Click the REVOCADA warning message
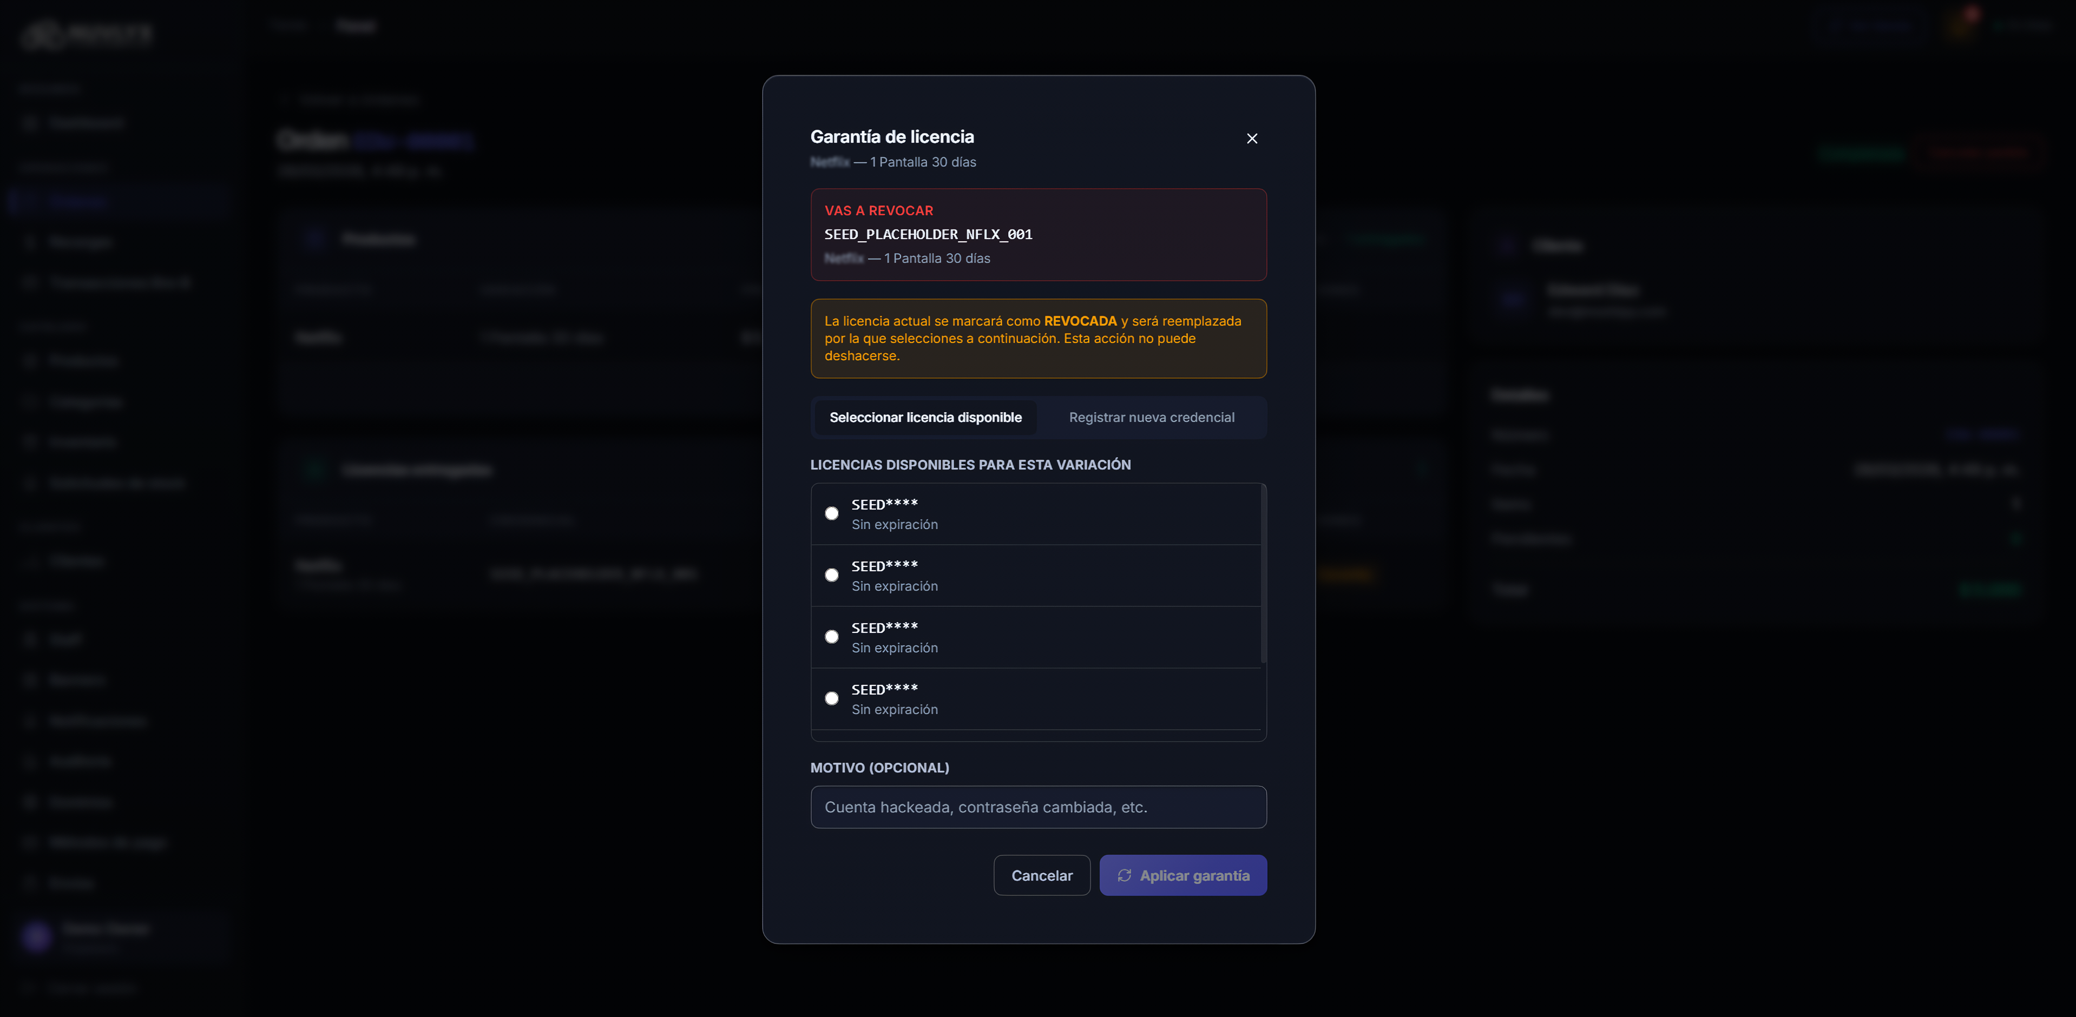The image size is (2076, 1017). coord(1038,339)
